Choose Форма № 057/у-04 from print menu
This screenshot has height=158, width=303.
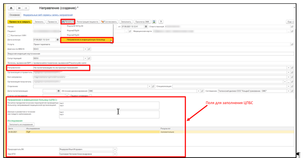[x=75, y=26]
